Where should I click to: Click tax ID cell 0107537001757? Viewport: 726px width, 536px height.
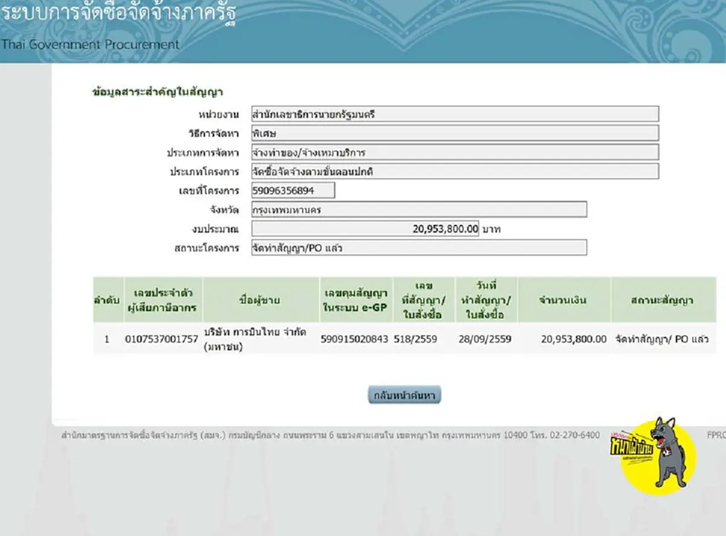162,339
